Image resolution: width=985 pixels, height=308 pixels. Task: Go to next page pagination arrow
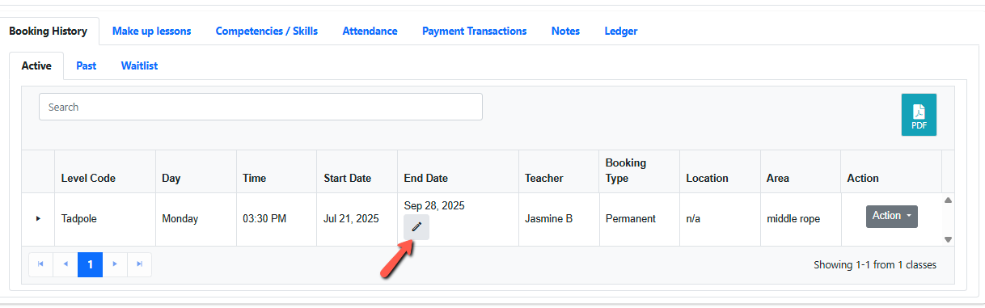click(x=115, y=264)
